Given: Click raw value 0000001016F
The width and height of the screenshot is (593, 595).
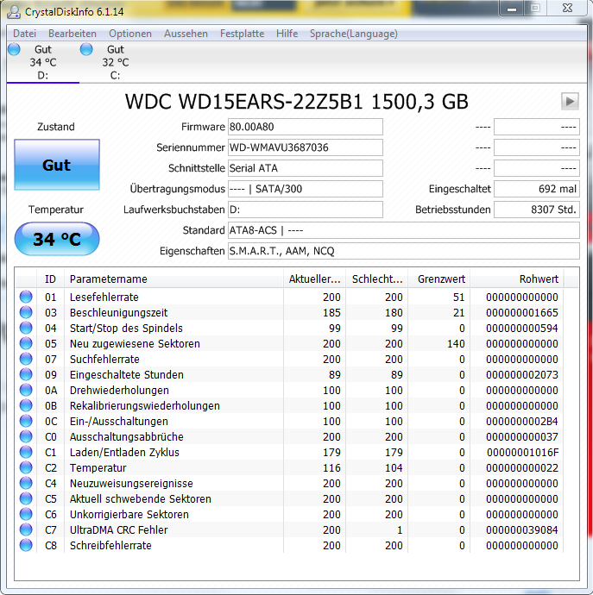Looking at the screenshot, I should [x=522, y=453].
